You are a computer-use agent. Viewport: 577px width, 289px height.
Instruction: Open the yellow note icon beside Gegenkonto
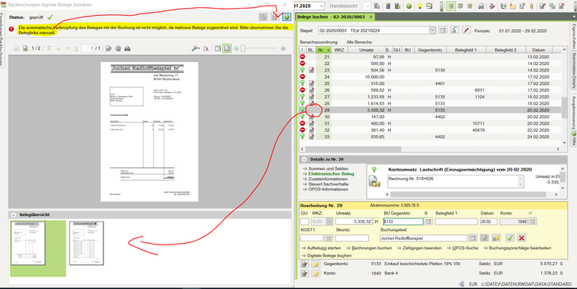coord(316,264)
